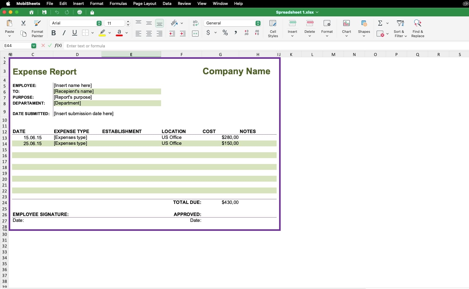The width and height of the screenshot is (469, 289).
Task: Click the Print icon in title bar
Action: (80, 12)
